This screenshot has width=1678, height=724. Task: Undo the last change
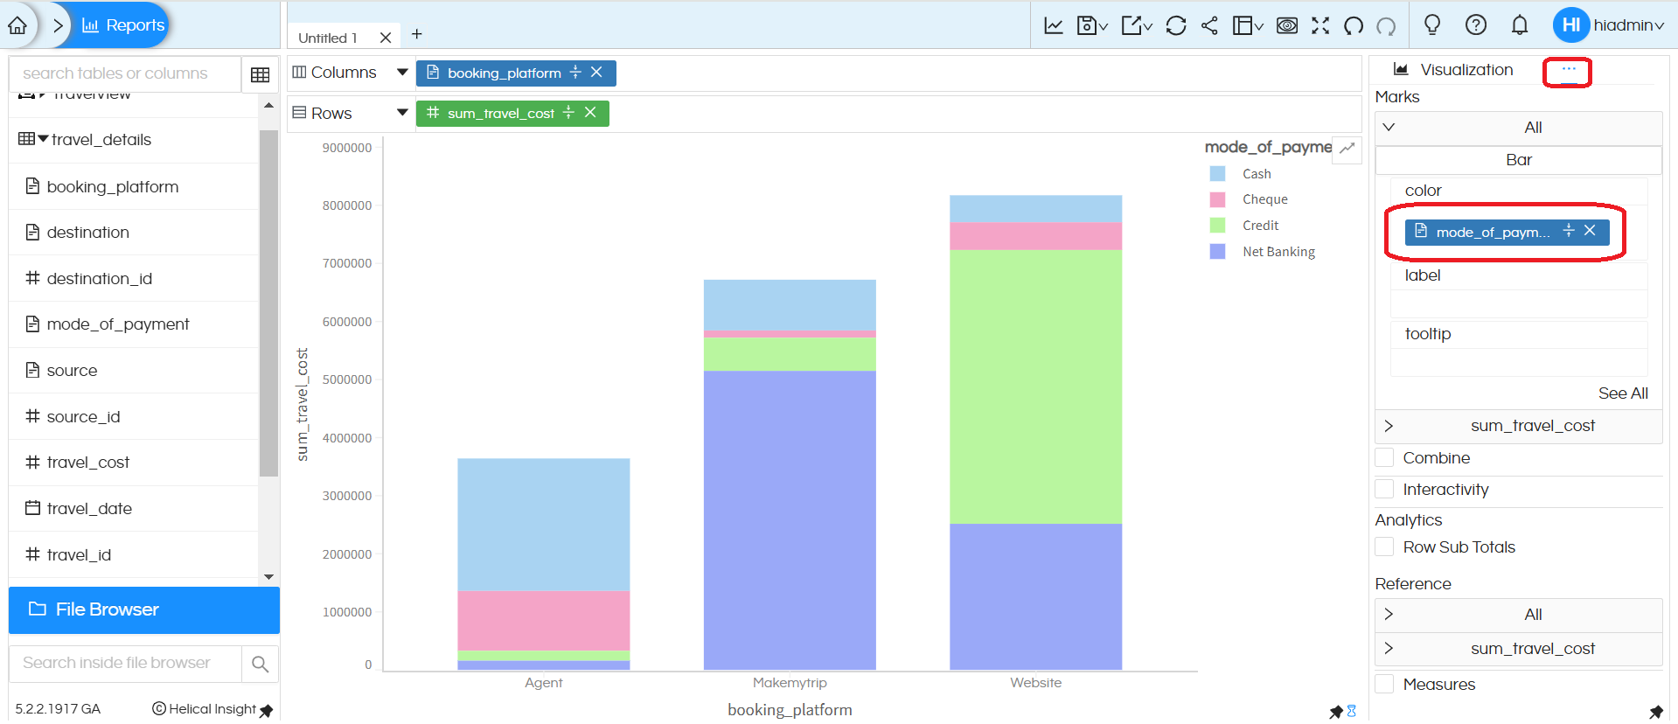point(1354,26)
